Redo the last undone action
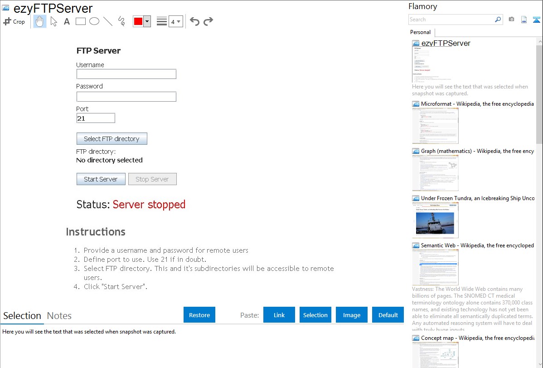This screenshot has height=368, width=543. click(208, 21)
